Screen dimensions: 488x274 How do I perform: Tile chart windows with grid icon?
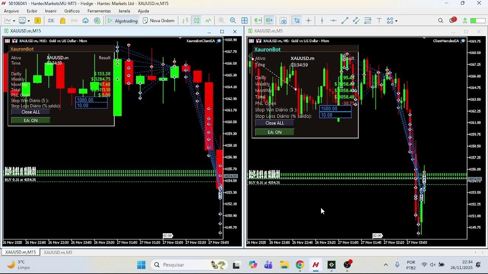245,21
